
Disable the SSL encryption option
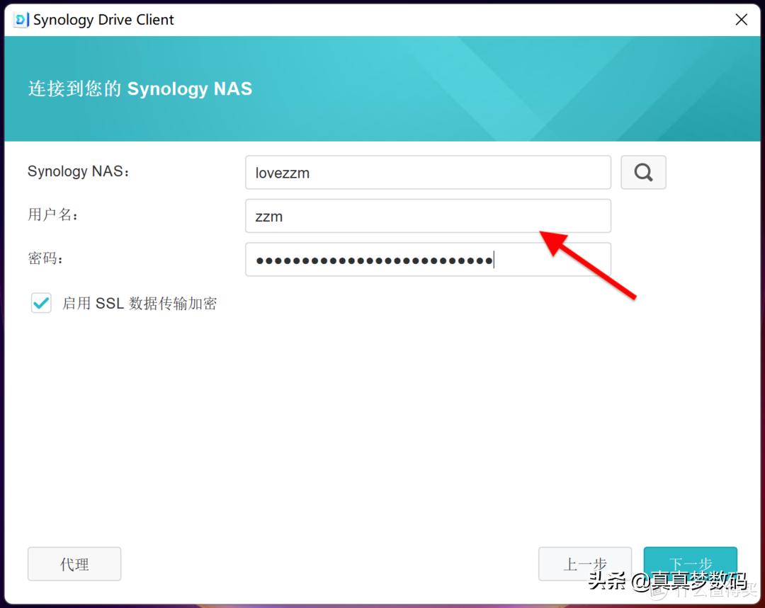pyautogui.click(x=40, y=303)
